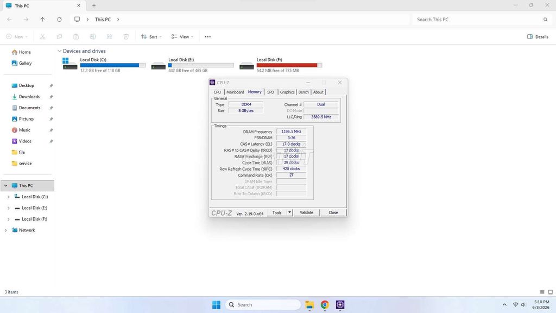Click the This PC address bar segment
Screen dimensions: 556x313
(x=103, y=20)
